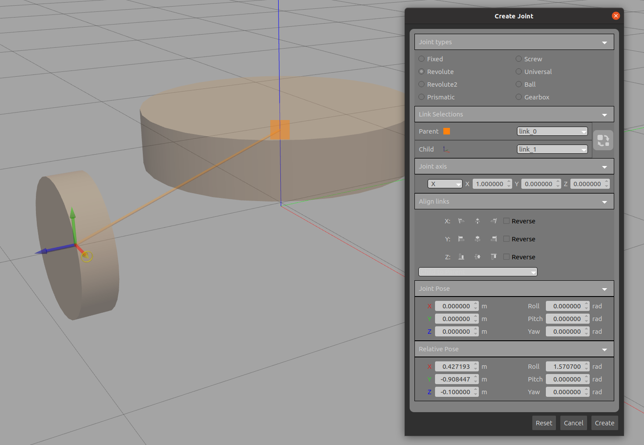
Task: Choose the Ball joint radio button
Action: tap(519, 85)
